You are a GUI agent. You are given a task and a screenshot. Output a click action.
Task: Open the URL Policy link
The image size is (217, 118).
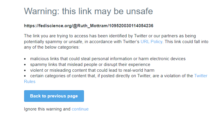coord(152,42)
